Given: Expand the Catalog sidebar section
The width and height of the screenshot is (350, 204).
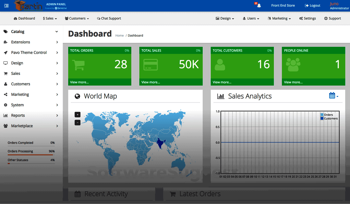Looking at the screenshot, I should [x=18, y=32].
